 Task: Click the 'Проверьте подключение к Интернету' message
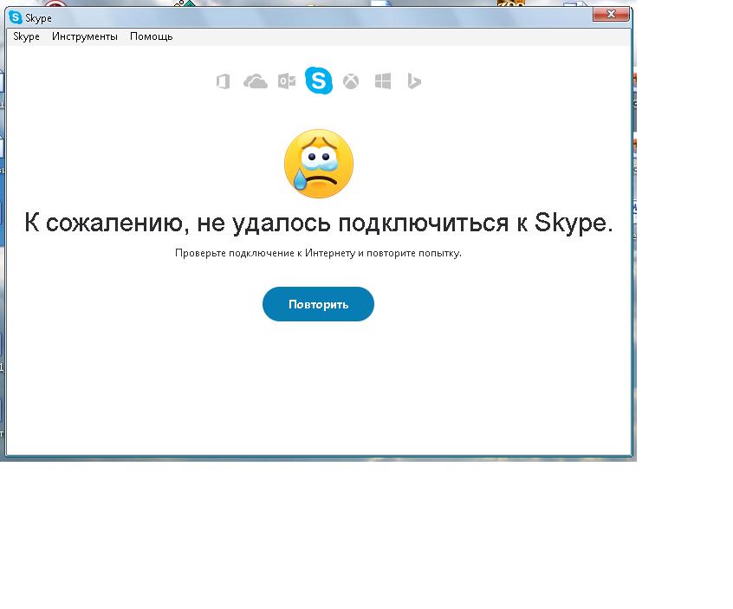click(x=318, y=253)
